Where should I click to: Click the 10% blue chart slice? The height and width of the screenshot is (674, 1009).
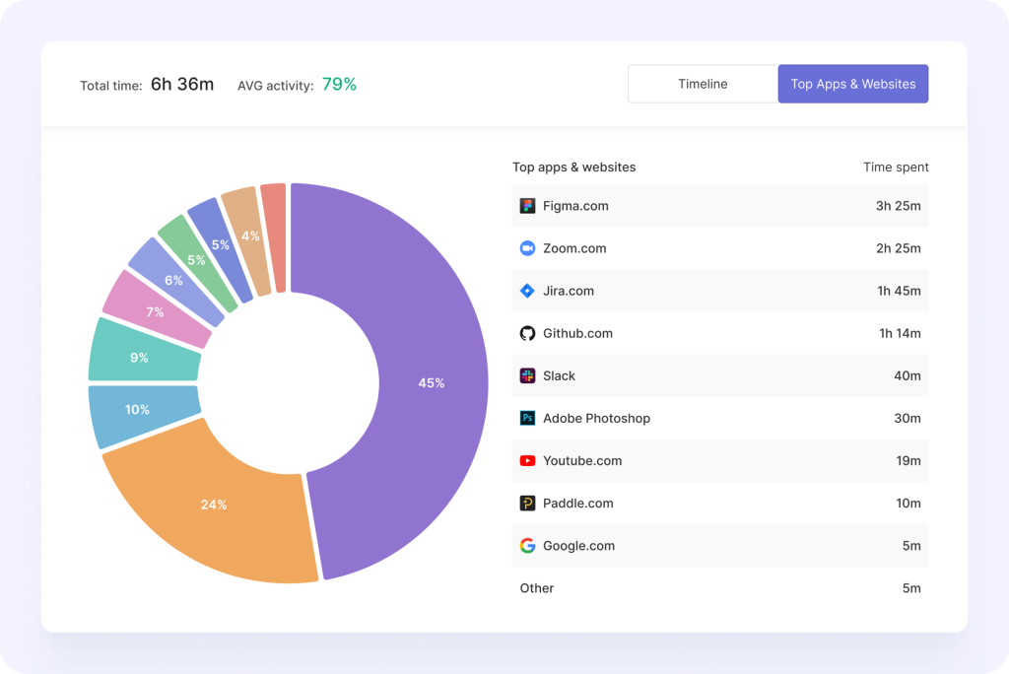[x=138, y=410]
